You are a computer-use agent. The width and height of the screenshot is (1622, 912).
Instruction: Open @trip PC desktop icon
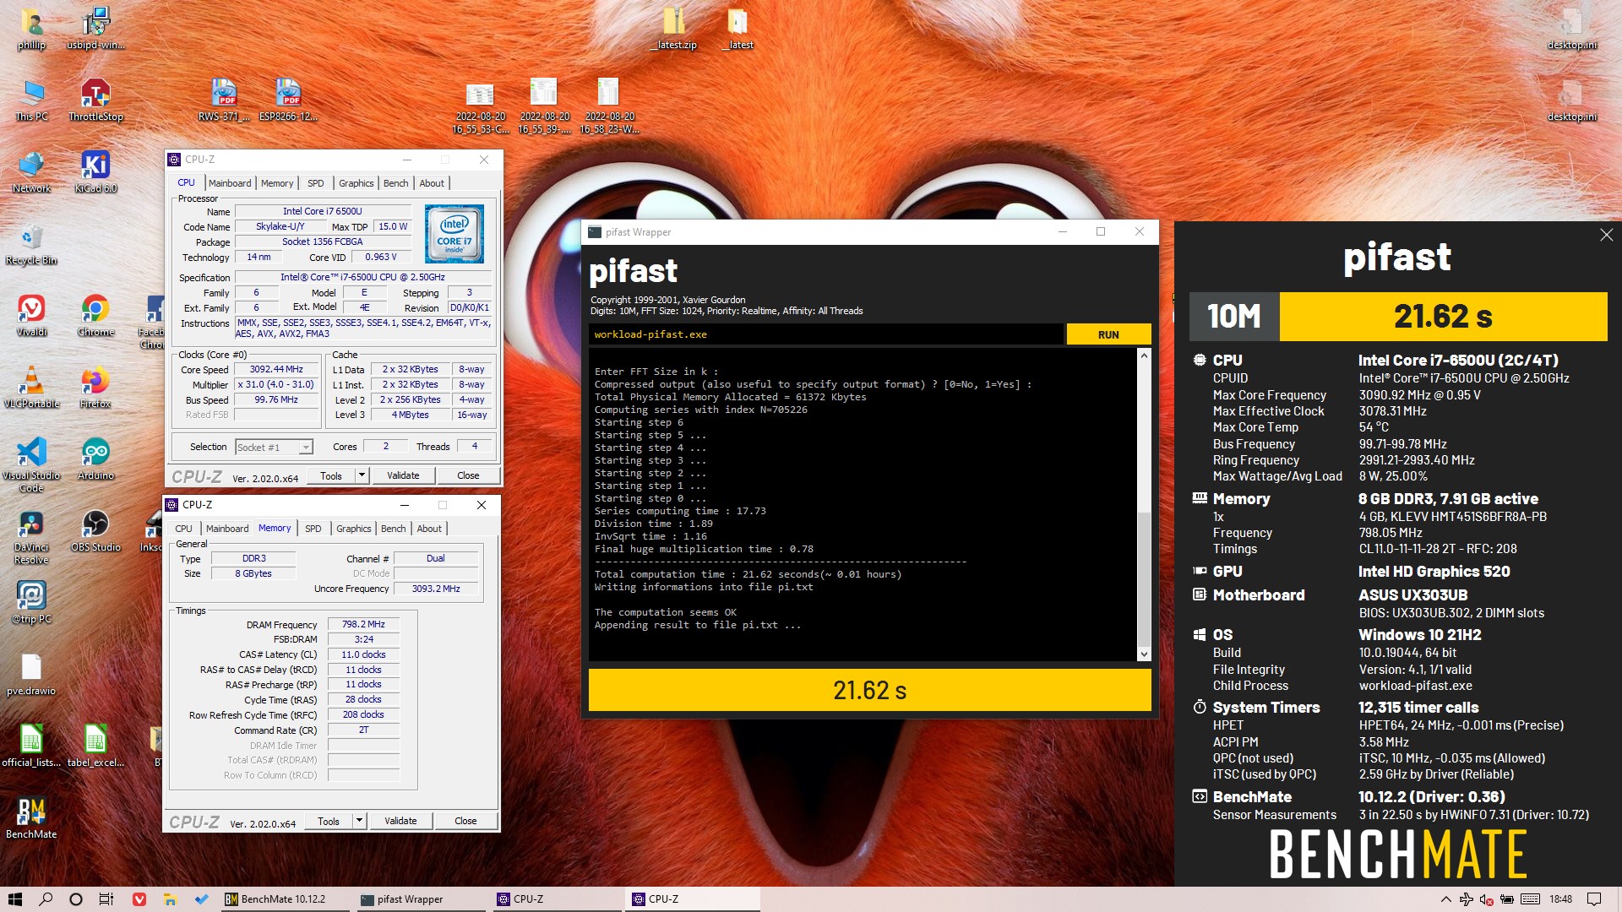point(31,602)
